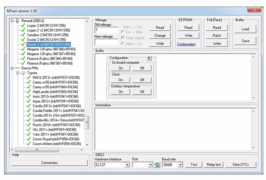
Task: Collapse the Renault (OBD2) tree node
Action: coord(12,21)
